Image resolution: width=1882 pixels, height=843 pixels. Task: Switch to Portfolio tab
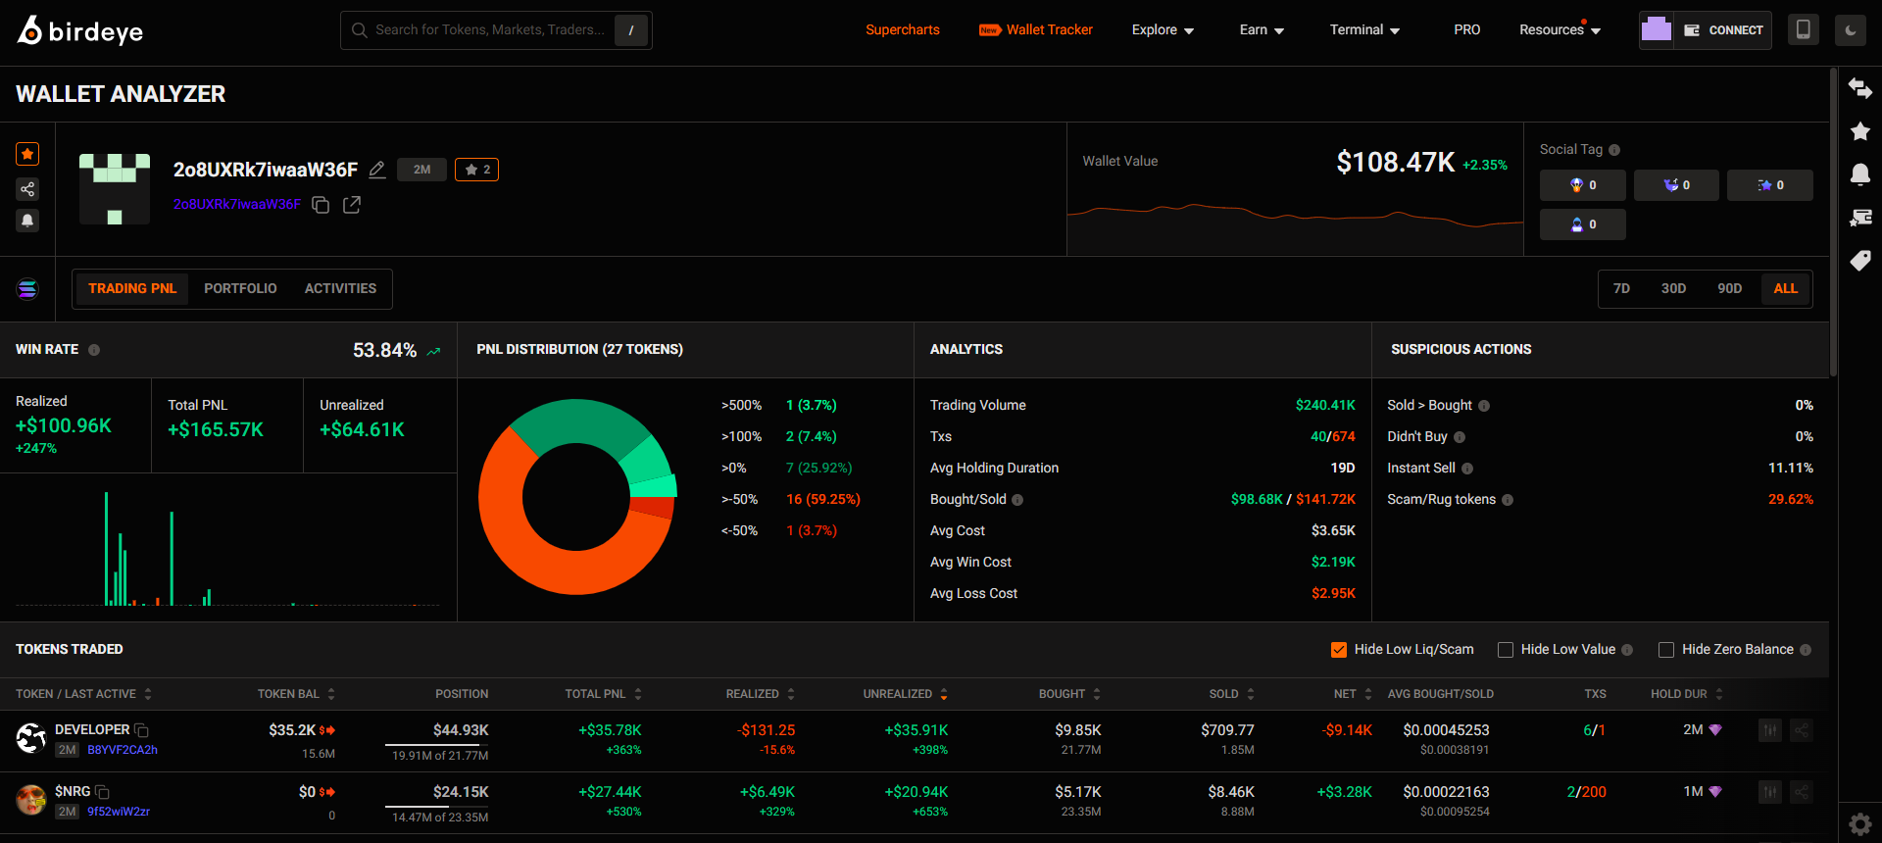(x=240, y=289)
